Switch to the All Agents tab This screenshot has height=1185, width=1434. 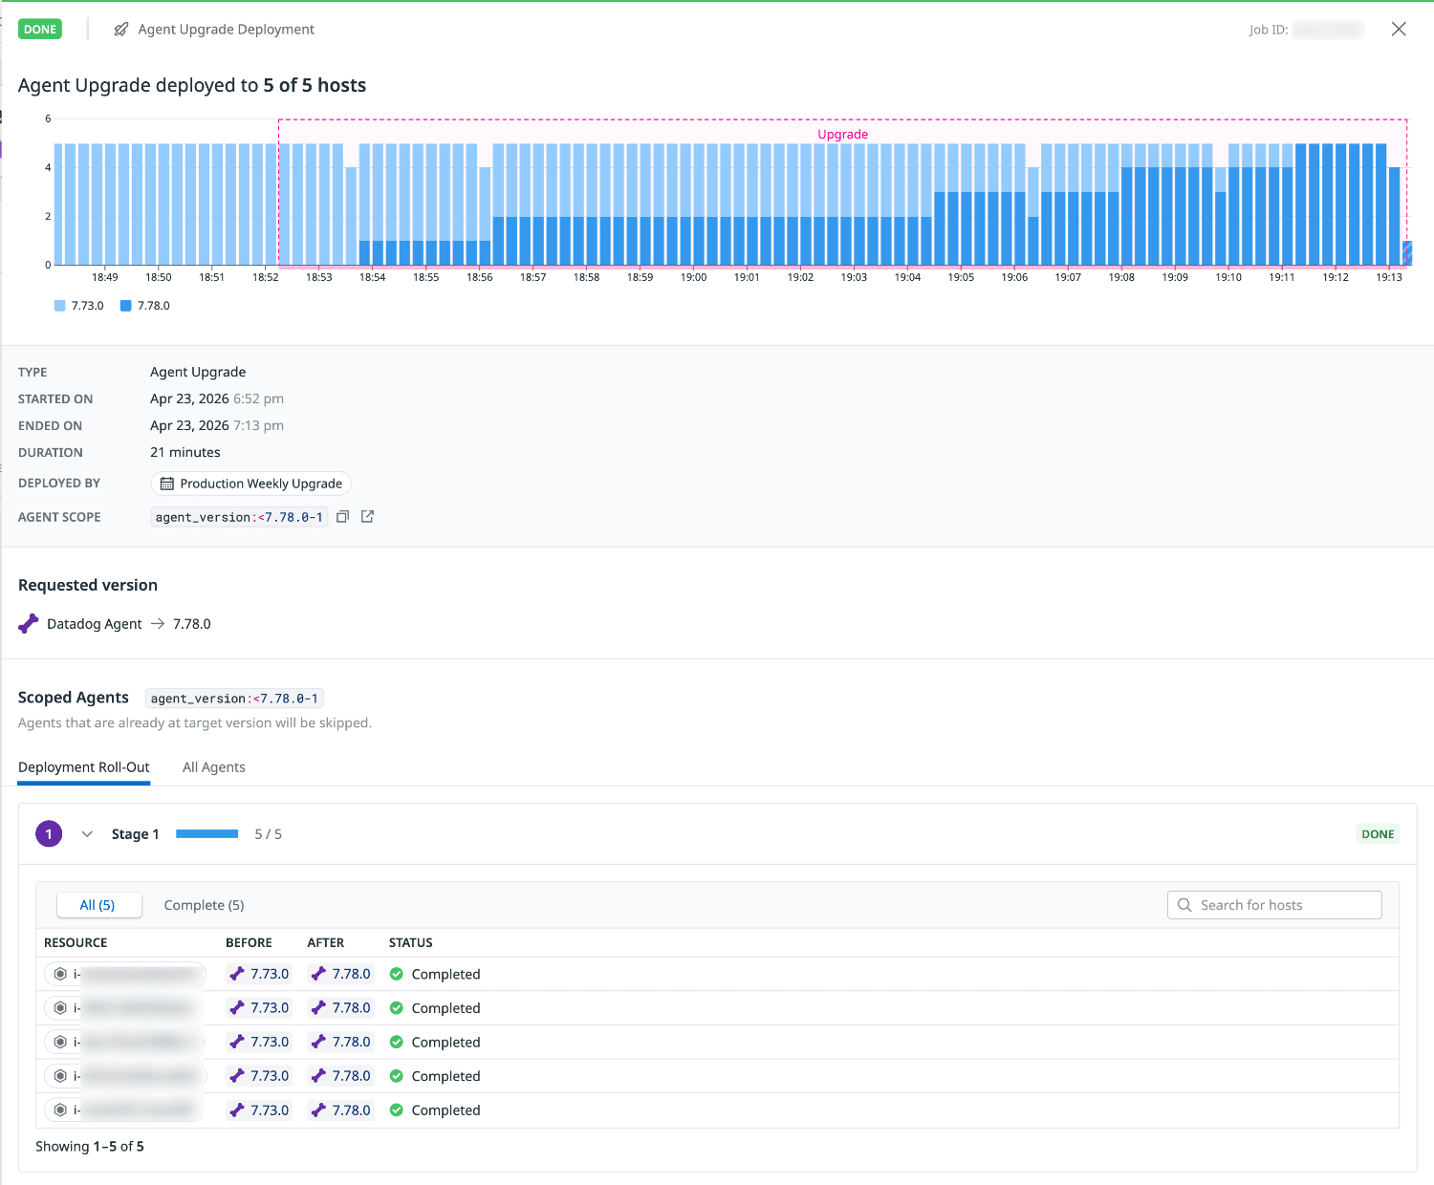coord(213,767)
